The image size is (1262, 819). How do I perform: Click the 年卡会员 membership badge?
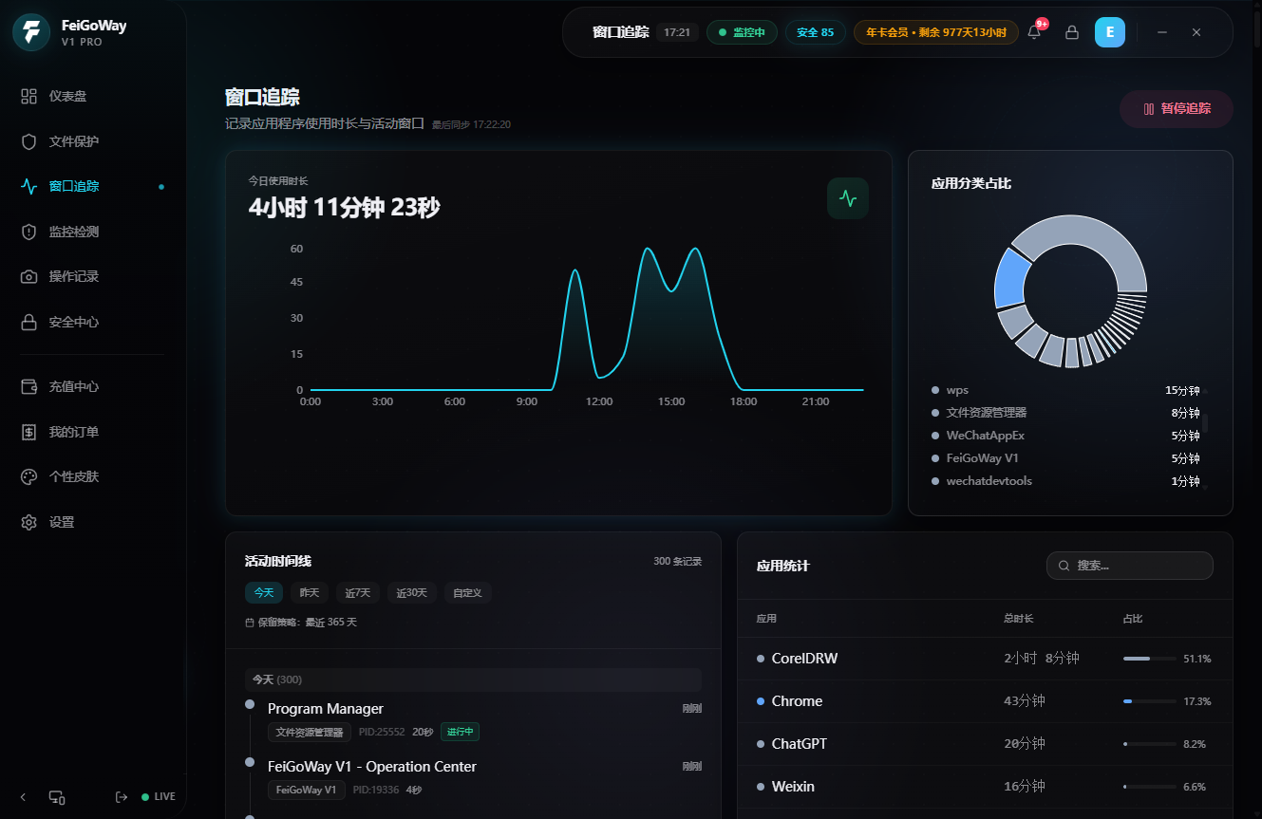click(x=936, y=32)
